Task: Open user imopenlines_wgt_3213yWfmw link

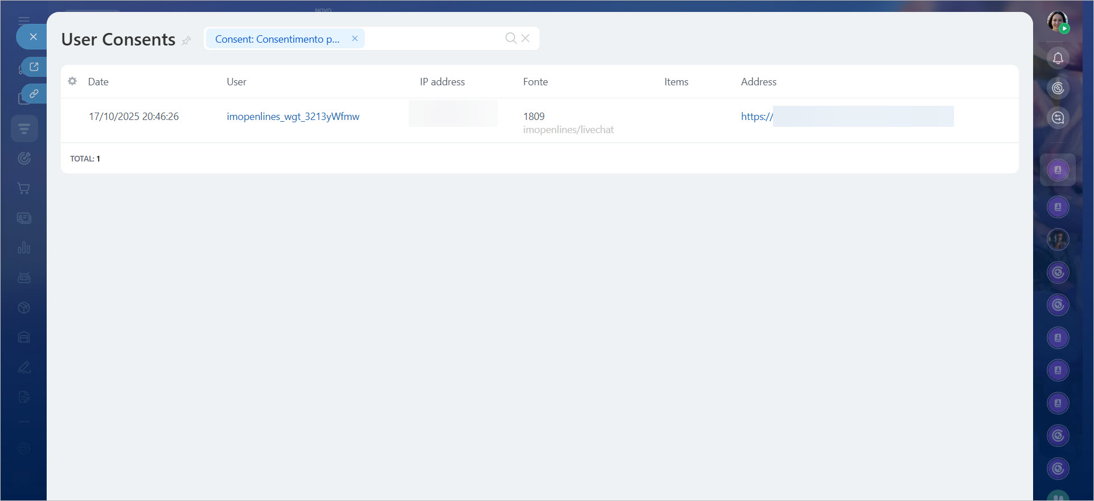Action: click(293, 117)
